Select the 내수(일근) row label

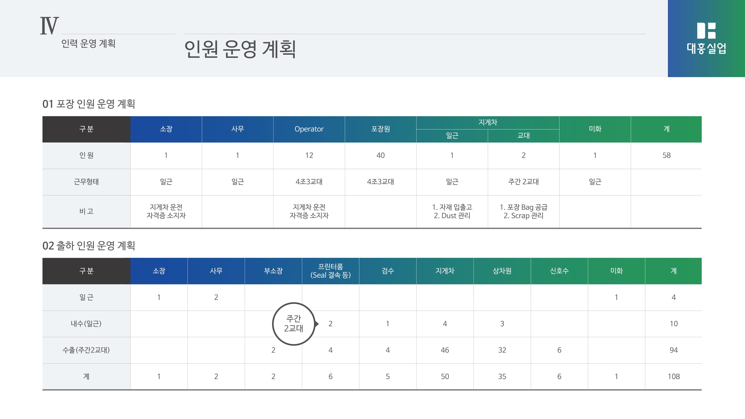(x=86, y=323)
